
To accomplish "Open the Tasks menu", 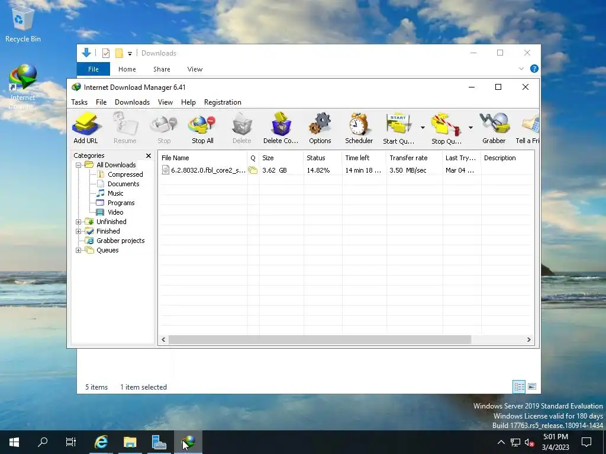I will (x=79, y=102).
